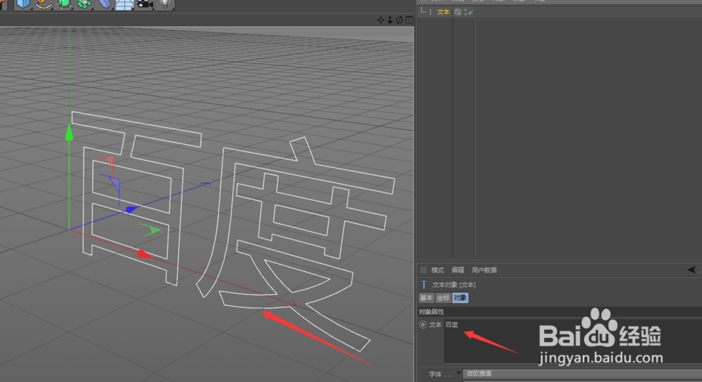Open the green subdivision generator tool
Screen dimensions: 702x382
coord(64,4)
